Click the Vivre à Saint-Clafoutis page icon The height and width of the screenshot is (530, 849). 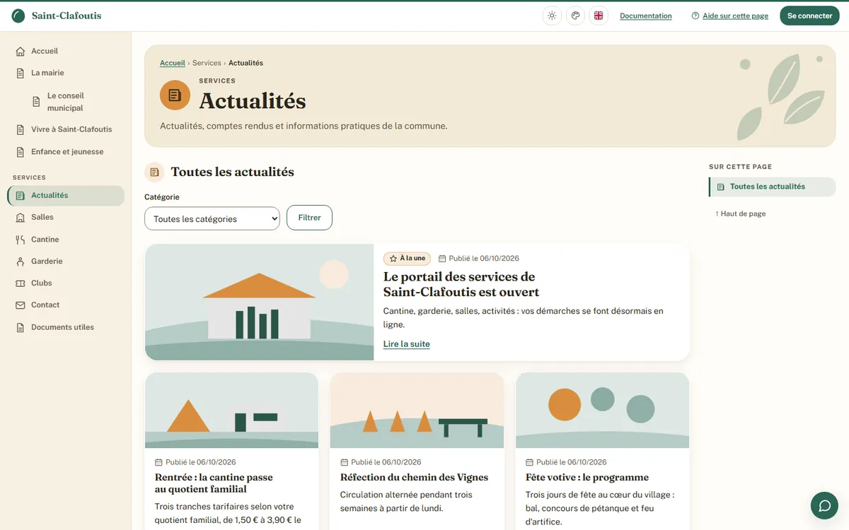pyautogui.click(x=20, y=130)
